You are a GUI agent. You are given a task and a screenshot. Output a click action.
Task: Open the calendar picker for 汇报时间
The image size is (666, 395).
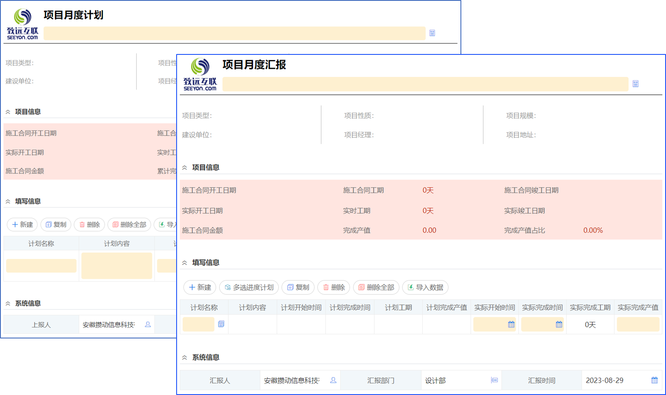[x=655, y=381]
